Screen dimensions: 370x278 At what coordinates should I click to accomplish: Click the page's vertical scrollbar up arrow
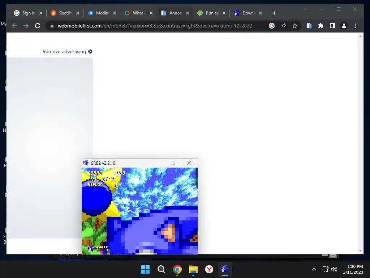pos(360,36)
